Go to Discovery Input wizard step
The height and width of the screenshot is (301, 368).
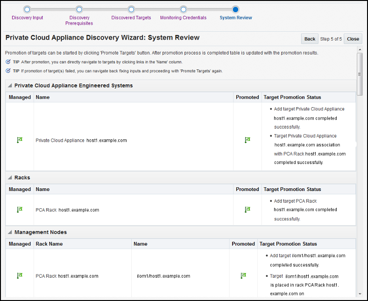click(x=27, y=10)
